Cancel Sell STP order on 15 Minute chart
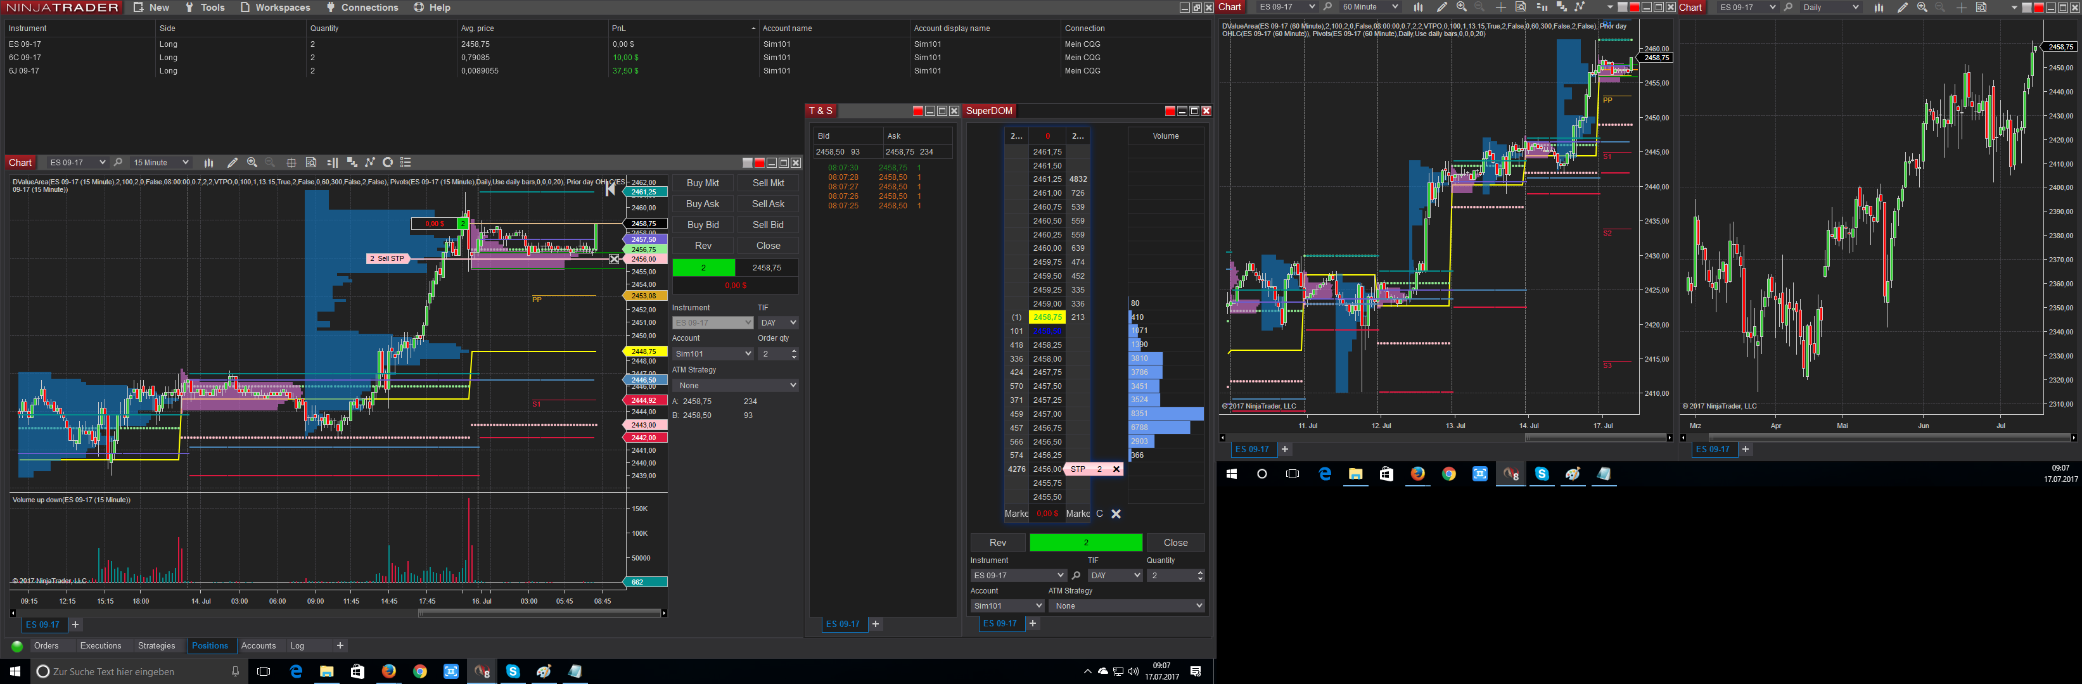Image resolution: width=2082 pixels, height=684 pixels. 613,259
